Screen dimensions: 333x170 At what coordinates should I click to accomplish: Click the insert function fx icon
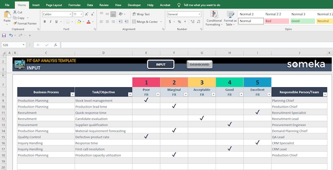(55, 45)
